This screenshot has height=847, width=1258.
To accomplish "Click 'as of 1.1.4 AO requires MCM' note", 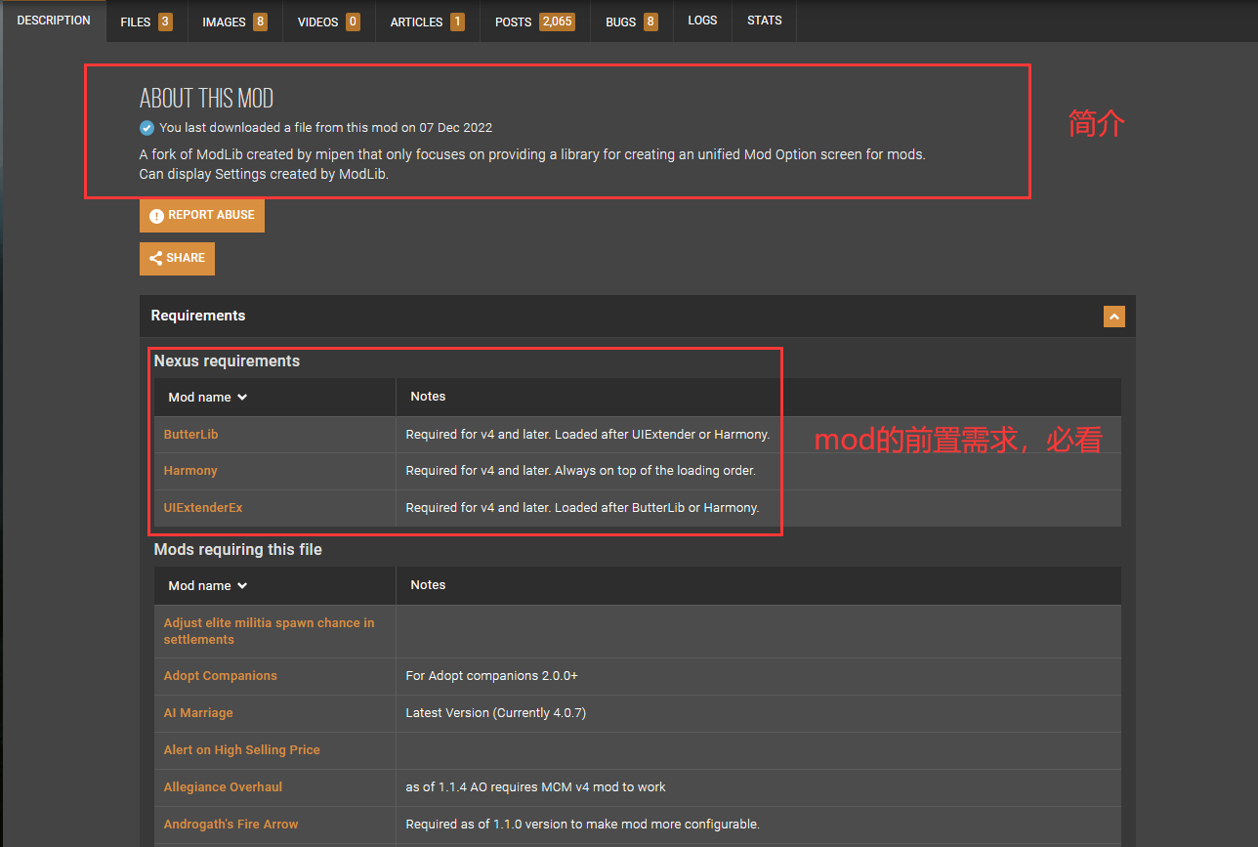I will [535, 787].
